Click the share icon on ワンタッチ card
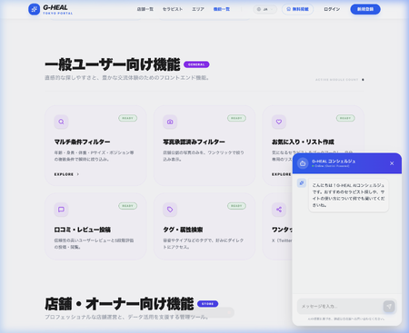Screen dimensions: 409x333 [279, 210]
